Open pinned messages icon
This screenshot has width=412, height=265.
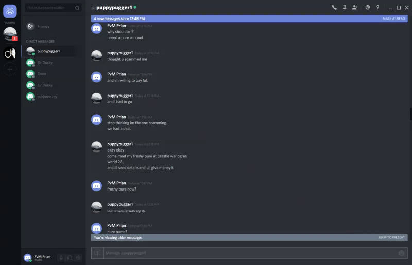(x=345, y=7)
